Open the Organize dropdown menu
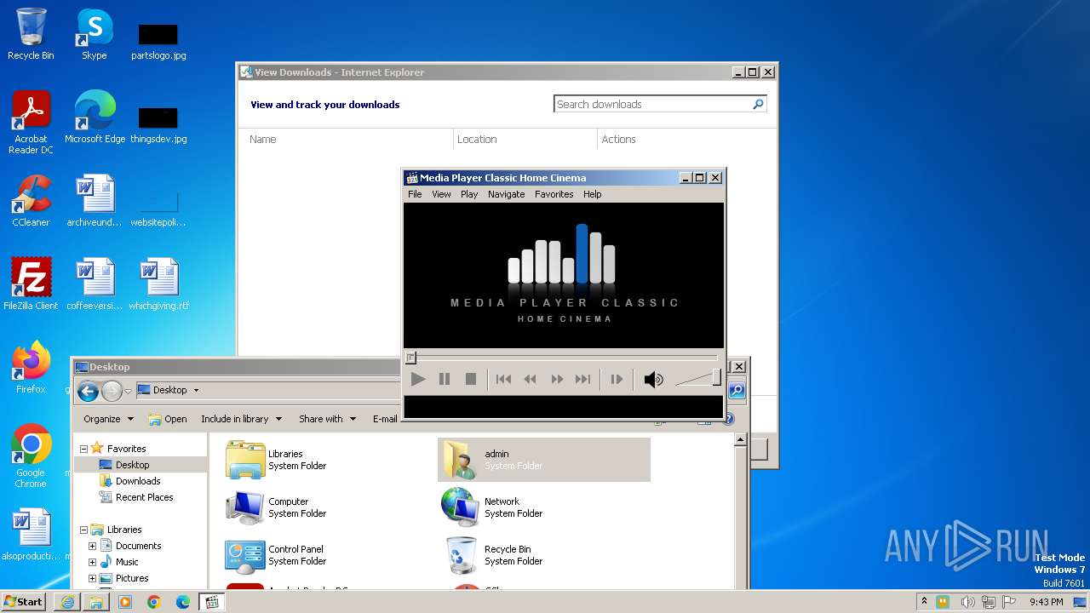This screenshot has height=613, width=1090. pos(108,419)
